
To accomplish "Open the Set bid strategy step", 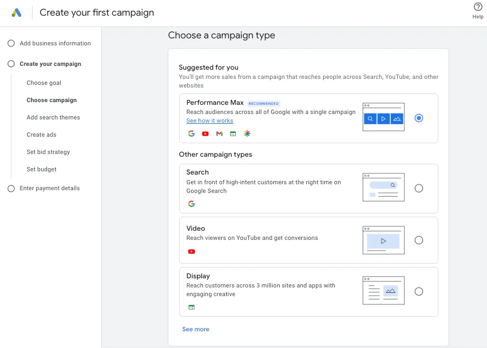I will (48, 152).
